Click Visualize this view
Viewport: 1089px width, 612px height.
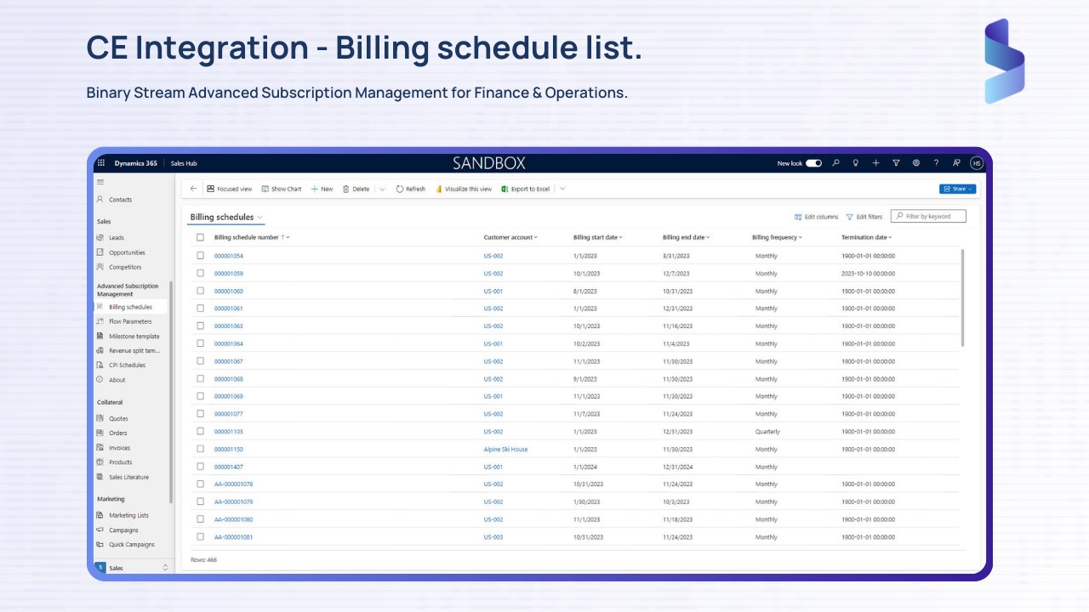pos(464,189)
